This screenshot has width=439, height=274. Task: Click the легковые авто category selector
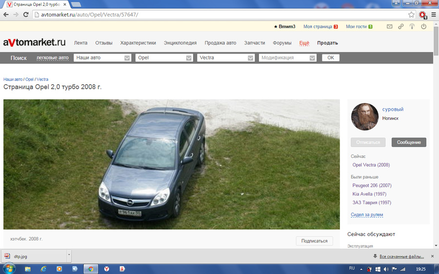pos(52,58)
